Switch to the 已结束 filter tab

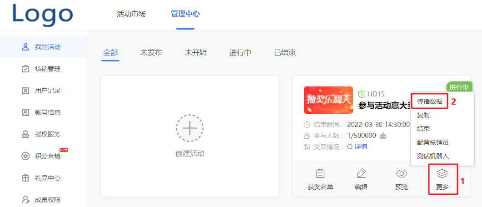tap(285, 53)
